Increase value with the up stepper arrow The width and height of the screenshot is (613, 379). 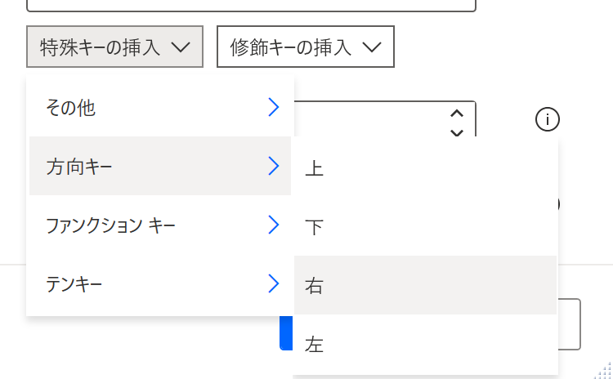457,114
